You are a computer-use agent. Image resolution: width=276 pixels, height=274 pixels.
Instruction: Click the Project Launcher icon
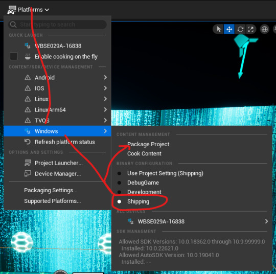[x=28, y=163]
